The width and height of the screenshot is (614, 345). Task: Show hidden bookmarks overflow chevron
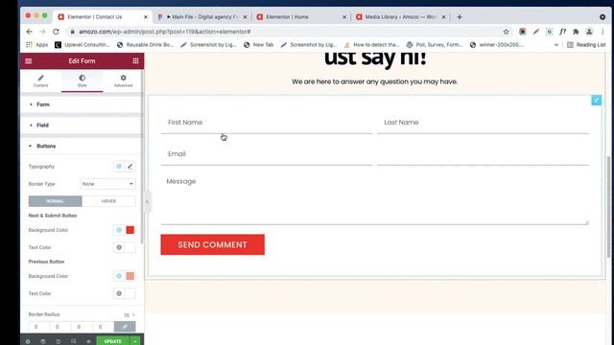[x=556, y=45]
